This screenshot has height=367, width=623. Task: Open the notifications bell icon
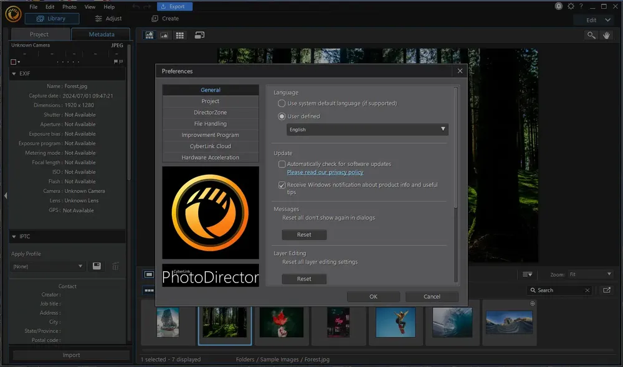click(x=559, y=6)
